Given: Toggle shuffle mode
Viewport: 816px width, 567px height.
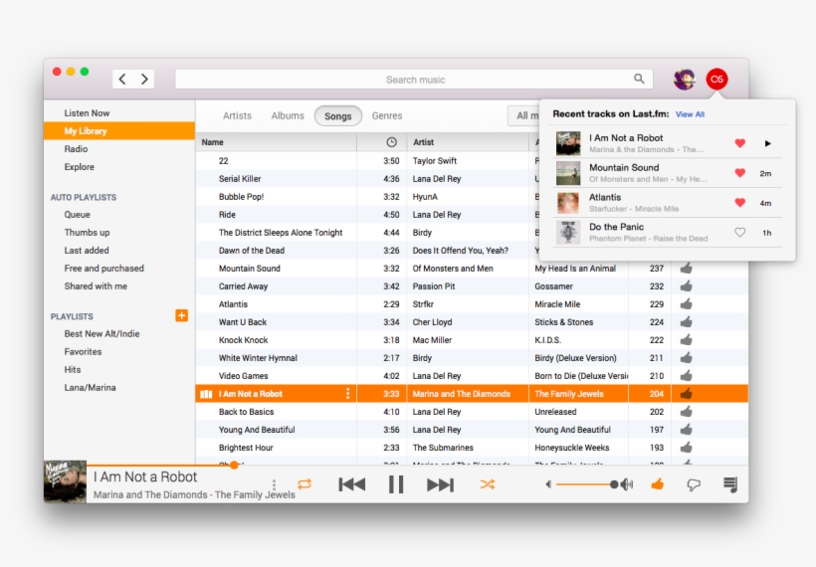Looking at the screenshot, I should [x=487, y=484].
